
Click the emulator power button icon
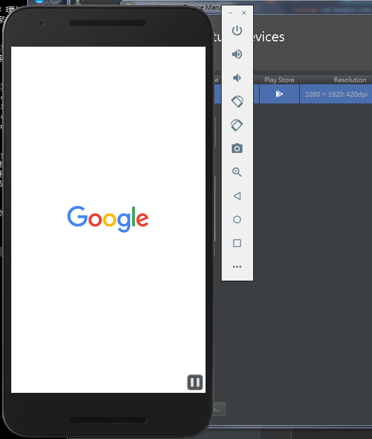tap(237, 31)
